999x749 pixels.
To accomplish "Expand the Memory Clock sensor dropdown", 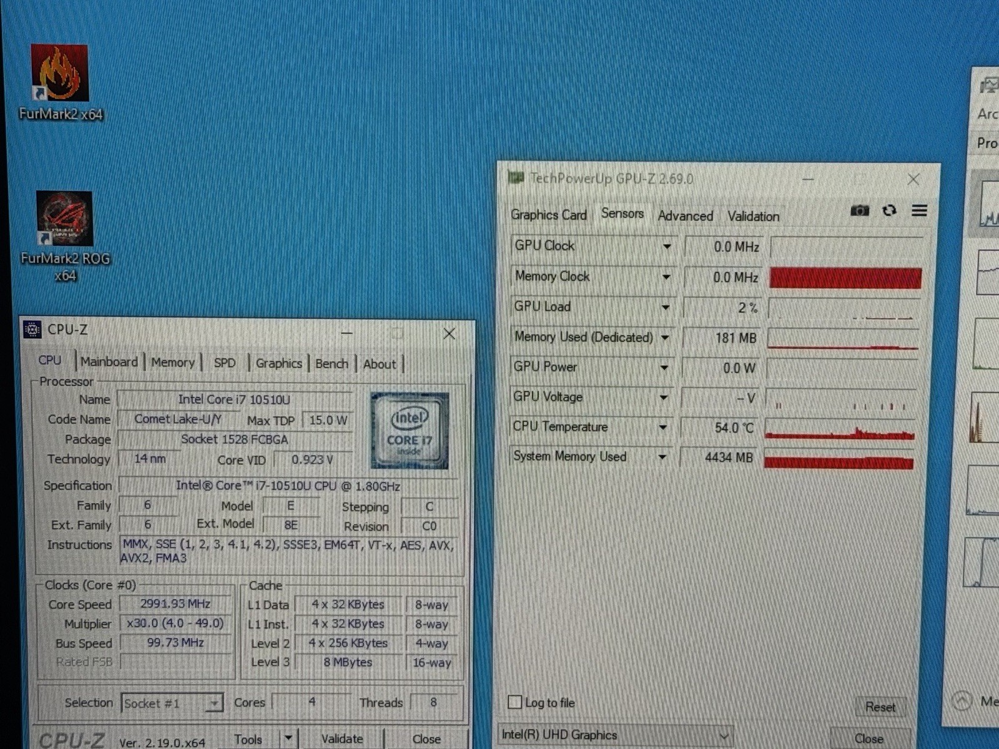I will [x=666, y=277].
